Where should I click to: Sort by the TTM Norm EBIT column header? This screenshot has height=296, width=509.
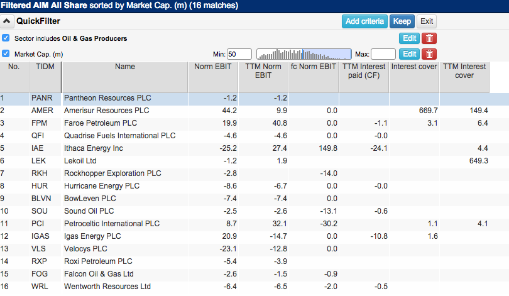tap(263, 77)
